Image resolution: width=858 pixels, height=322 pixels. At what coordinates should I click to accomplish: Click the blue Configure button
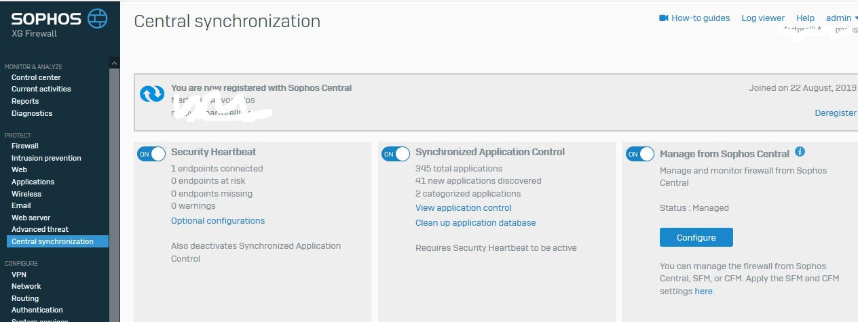click(x=696, y=238)
